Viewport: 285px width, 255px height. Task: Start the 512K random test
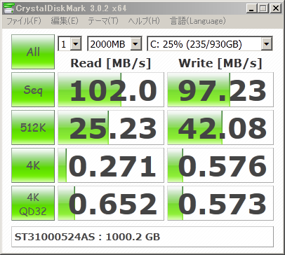pos(33,127)
